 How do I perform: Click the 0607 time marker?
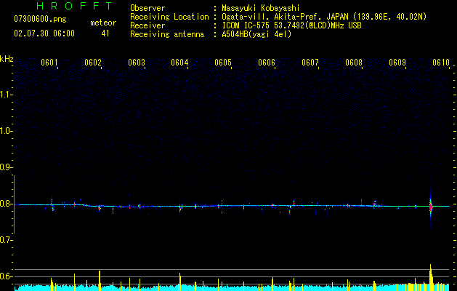[310, 63]
